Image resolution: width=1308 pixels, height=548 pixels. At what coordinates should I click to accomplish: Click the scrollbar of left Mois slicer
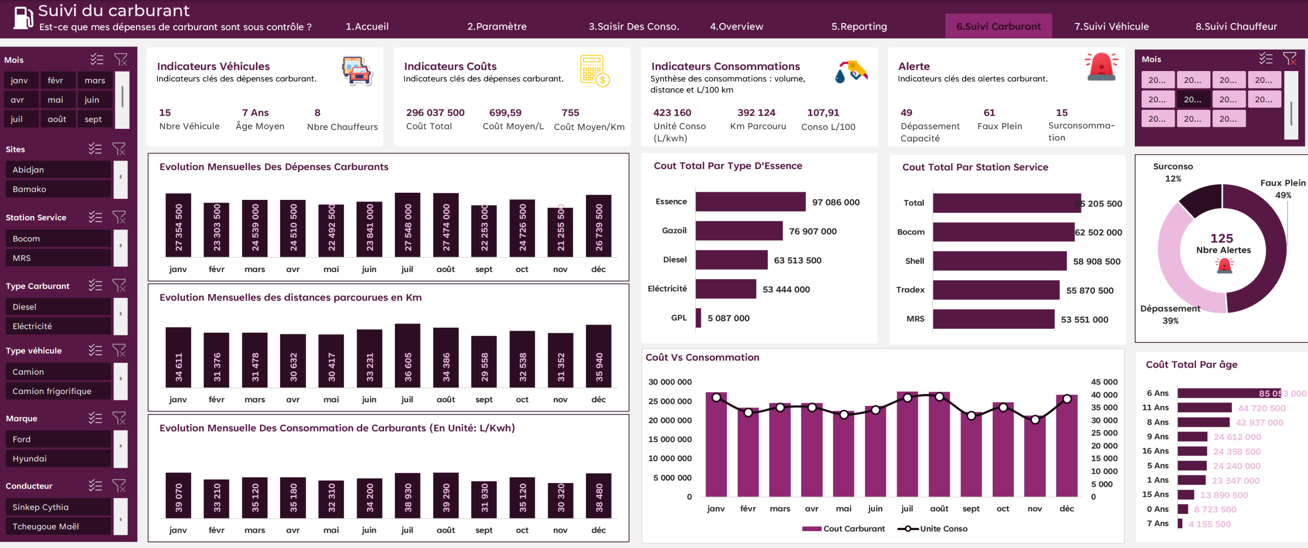tap(122, 100)
